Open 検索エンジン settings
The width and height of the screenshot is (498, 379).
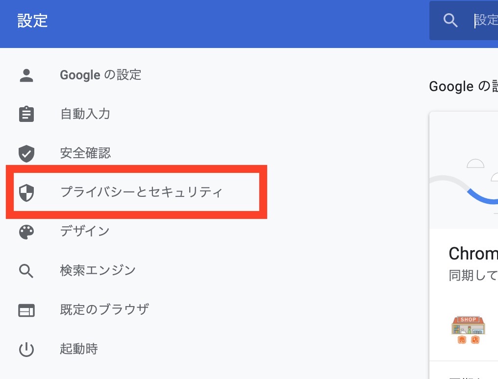98,270
